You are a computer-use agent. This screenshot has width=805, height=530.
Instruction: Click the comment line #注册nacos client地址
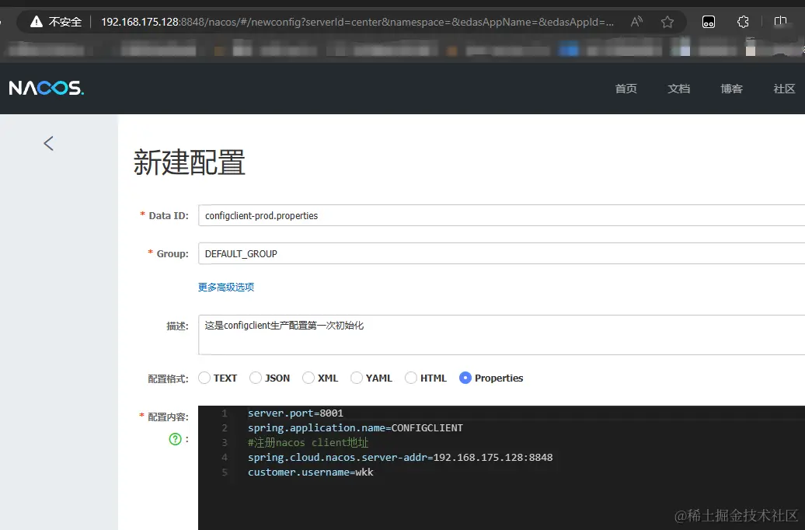tap(308, 443)
